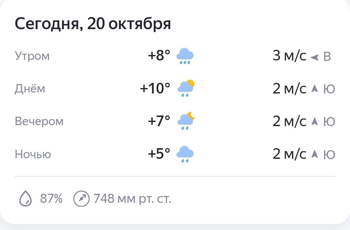
Task: Click the 87% humidity value
Action: (51, 198)
